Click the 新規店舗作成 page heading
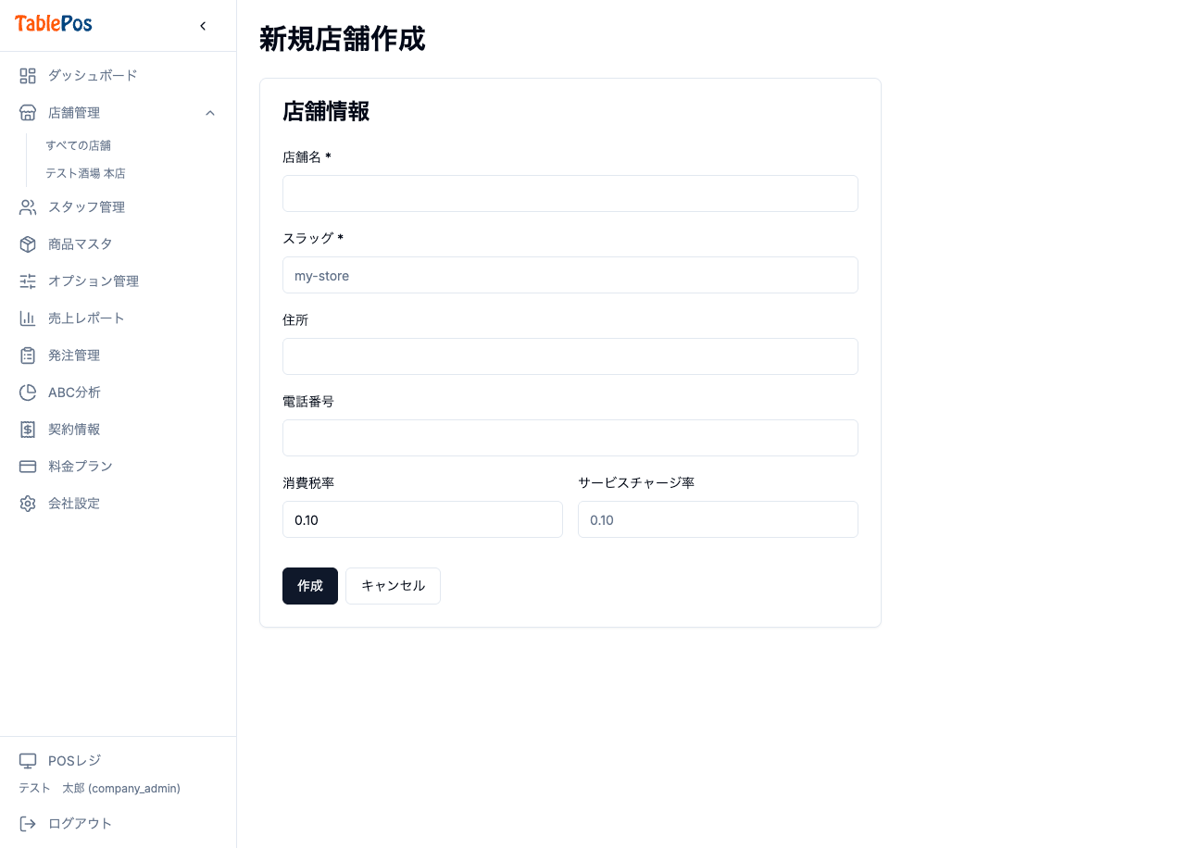This screenshot has height=848, width=1190. (343, 39)
